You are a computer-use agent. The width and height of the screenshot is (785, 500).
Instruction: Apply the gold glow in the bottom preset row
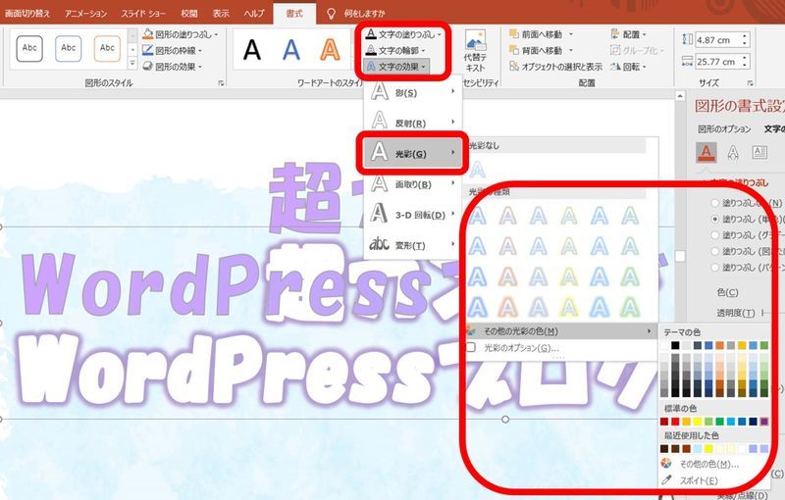tap(569, 307)
